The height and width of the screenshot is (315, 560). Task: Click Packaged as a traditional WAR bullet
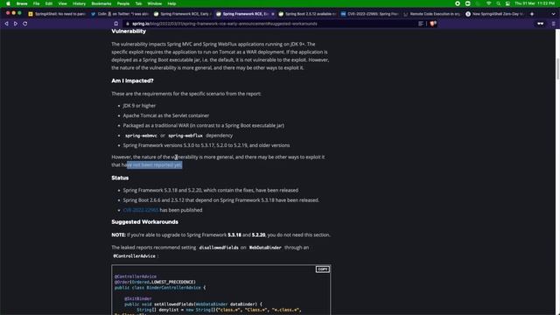(x=204, y=126)
